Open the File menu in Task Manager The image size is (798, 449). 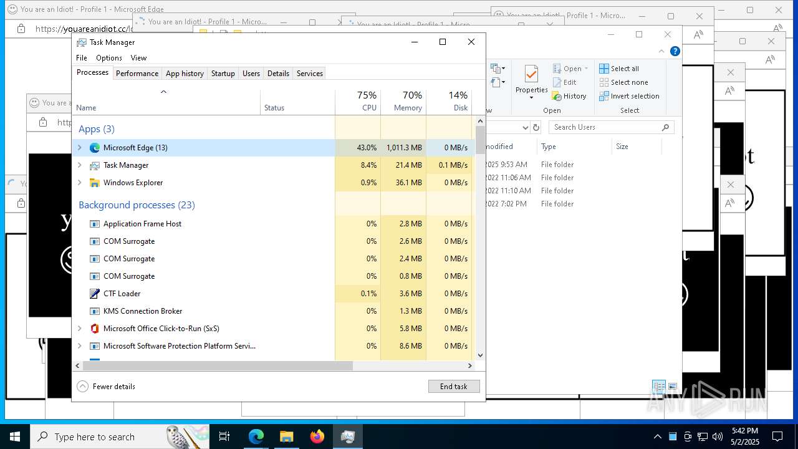(x=82, y=58)
